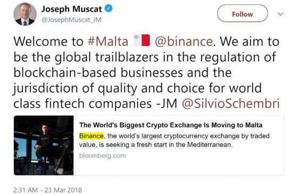Open the @SilvioSchembri mention
Viewport: 298px width, 195px height.
pyautogui.click(x=231, y=103)
